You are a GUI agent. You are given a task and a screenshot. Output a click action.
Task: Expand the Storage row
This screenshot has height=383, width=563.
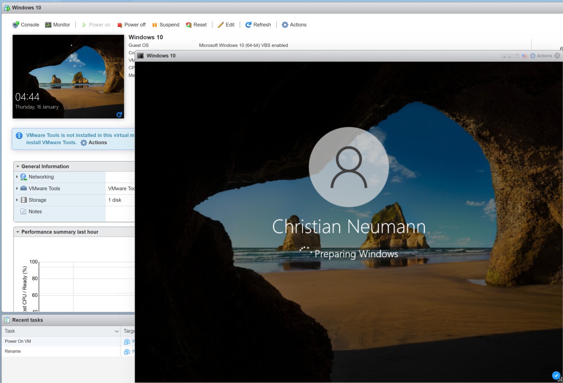coord(17,200)
